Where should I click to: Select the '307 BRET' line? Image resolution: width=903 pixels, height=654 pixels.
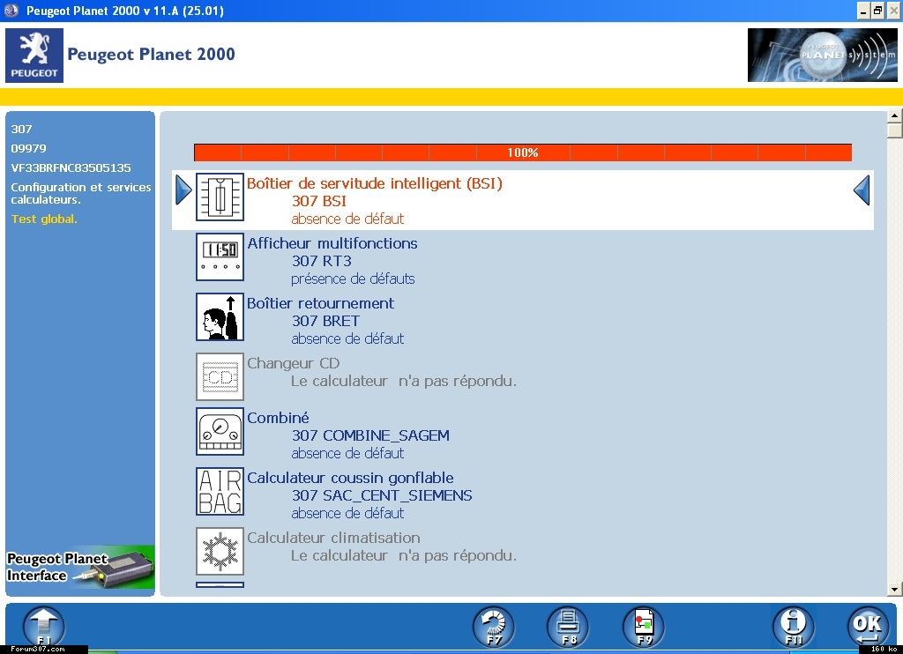tap(325, 321)
